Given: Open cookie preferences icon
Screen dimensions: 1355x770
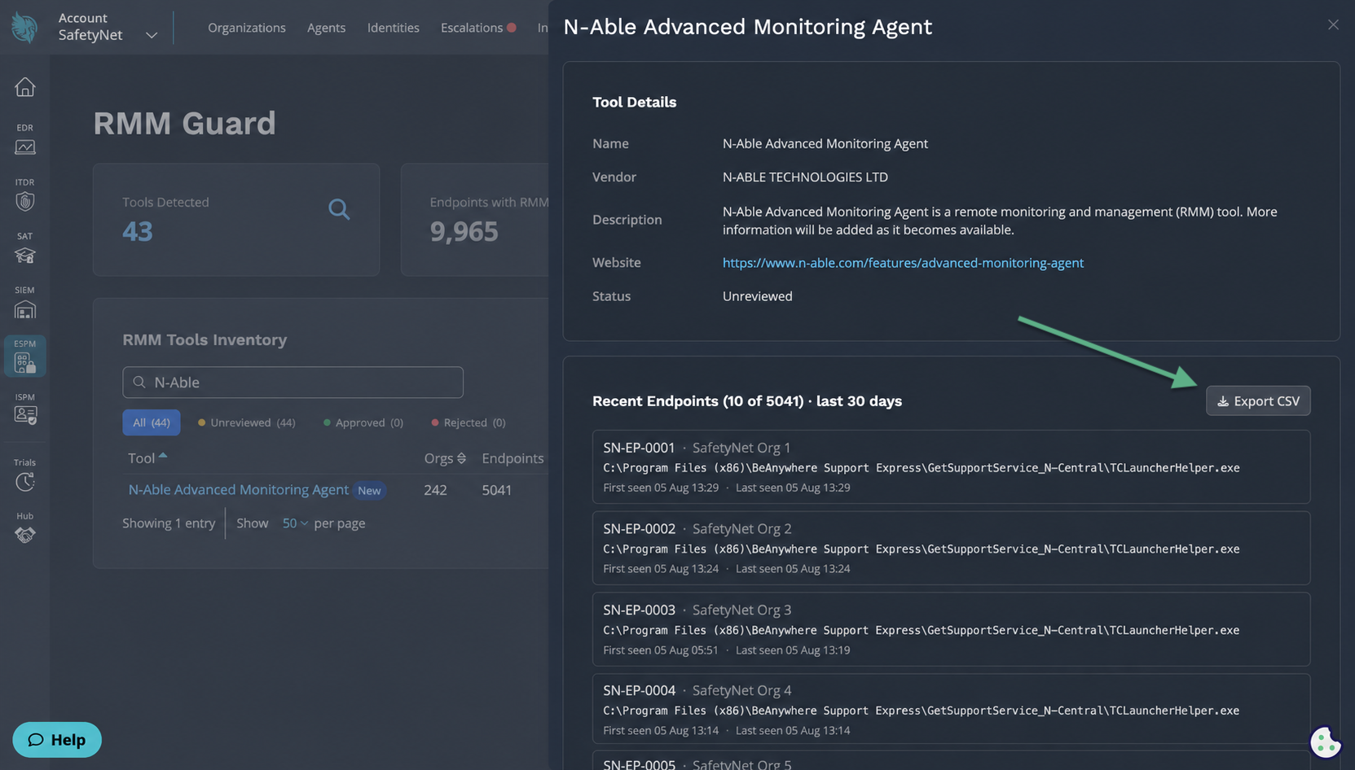Looking at the screenshot, I should (1325, 742).
